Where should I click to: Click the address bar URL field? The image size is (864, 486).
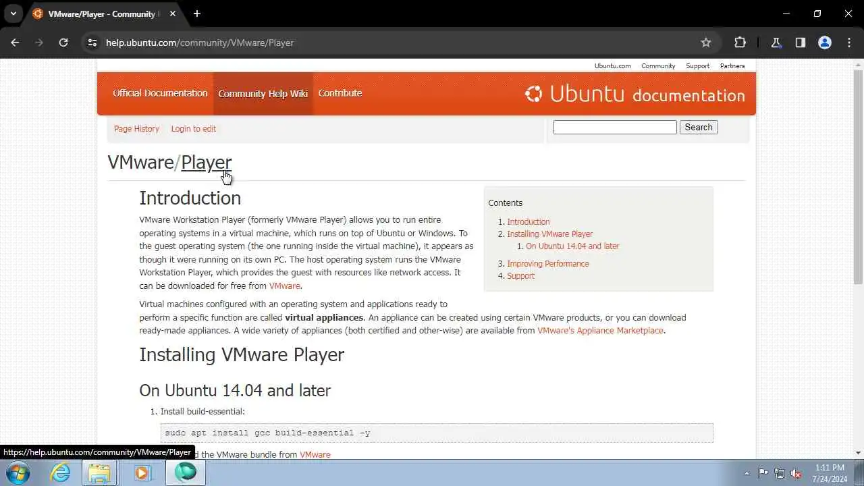click(398, 43)
